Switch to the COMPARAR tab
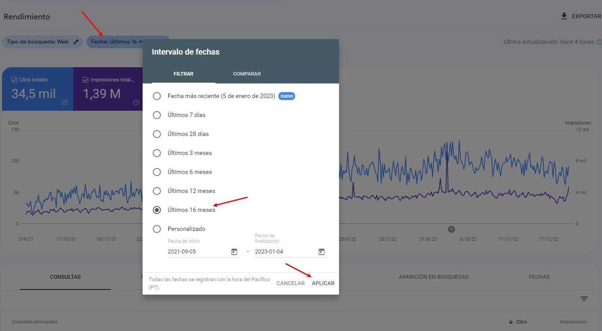602x331 pixels. click(247, 74)
